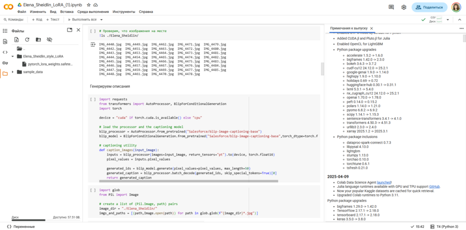The width and height of the screenshot is (466, 230).
Task: Expand the sample_data folder
Action: (x=12, y=72)
